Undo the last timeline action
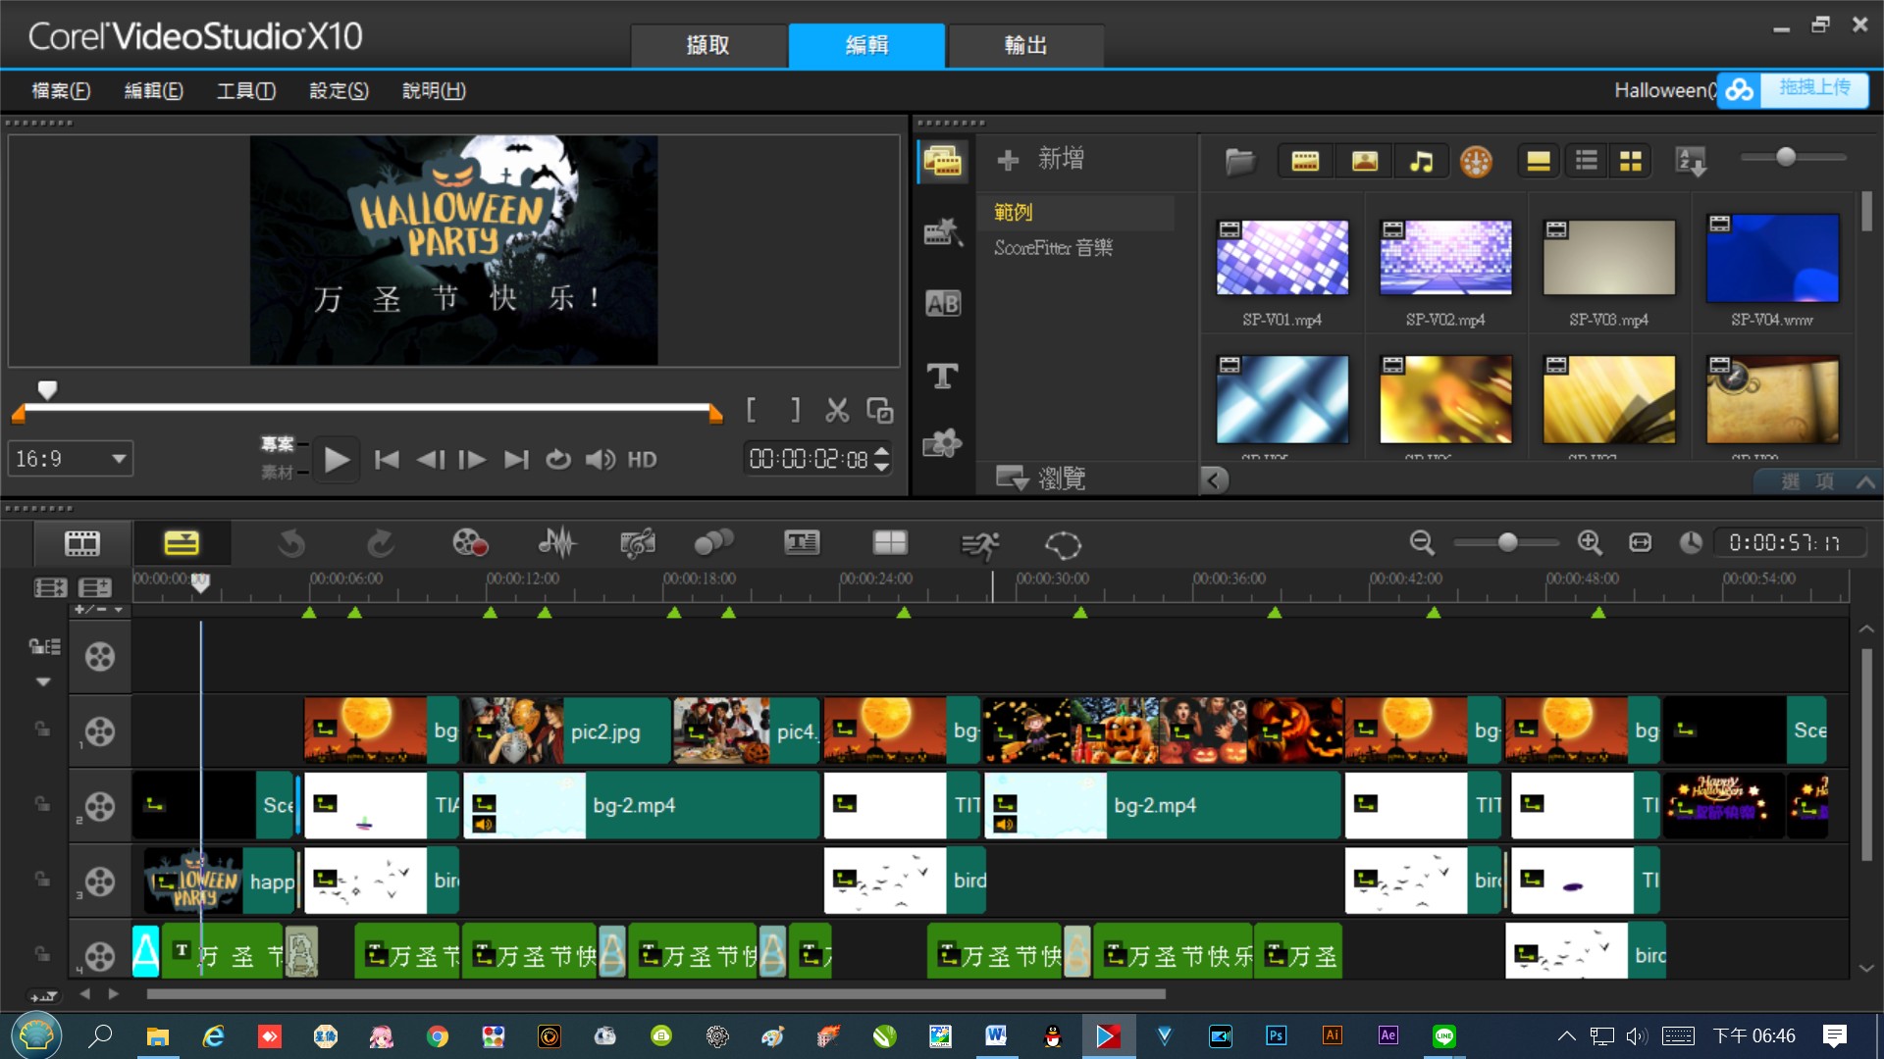Image resolution: width=1884 pixels, height=1059 pixels. point(291,543)
